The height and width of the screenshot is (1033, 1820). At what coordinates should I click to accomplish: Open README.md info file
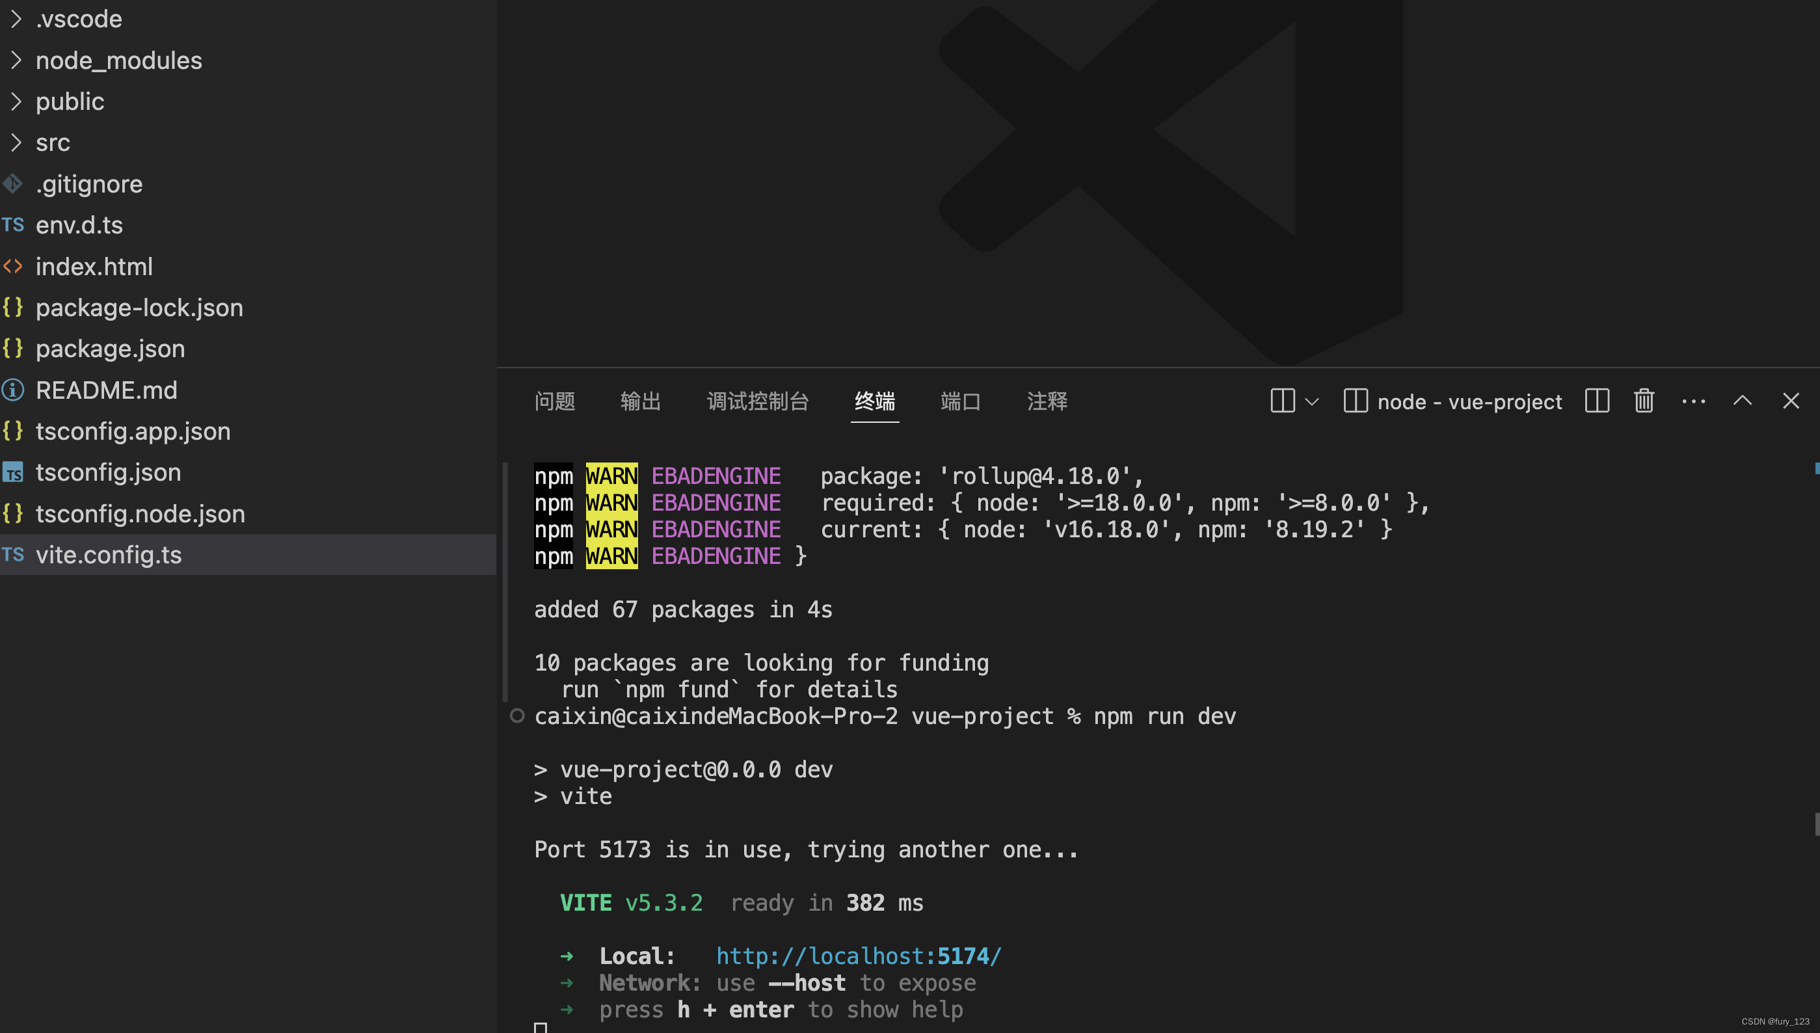click(107, 390)
